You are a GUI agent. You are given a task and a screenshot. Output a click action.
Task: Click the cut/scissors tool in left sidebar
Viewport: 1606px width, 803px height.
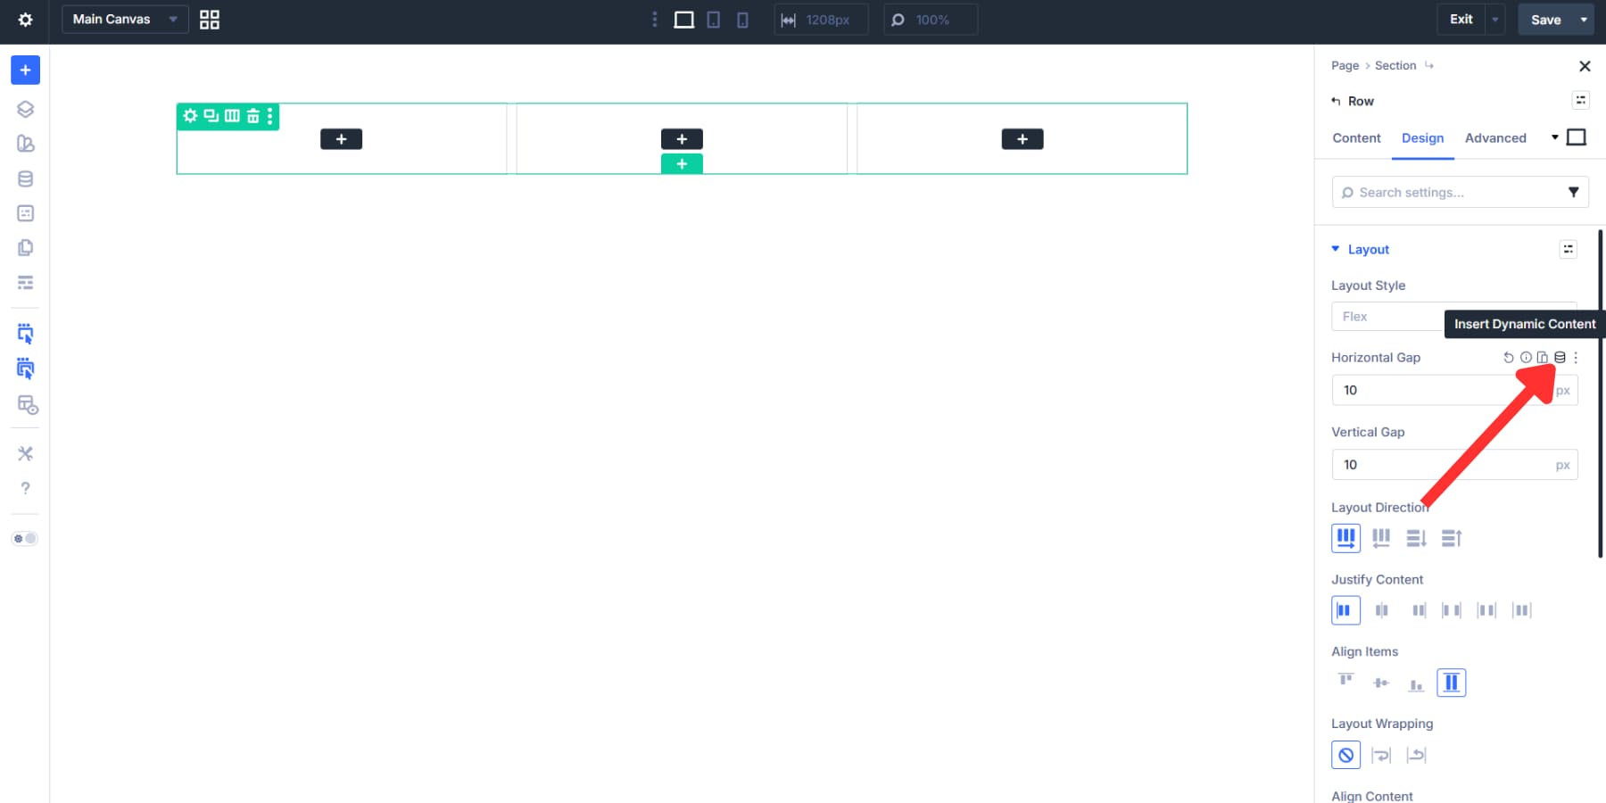(25, 453)
